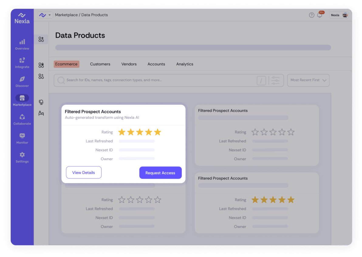Screen dimensions: 362x257
Task: Open notifications via the bell icon
Action: click(319, 15)
